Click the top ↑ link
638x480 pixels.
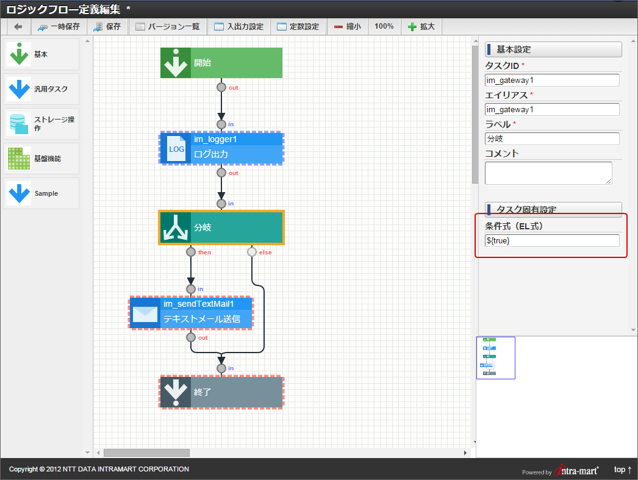coord(623,470)
